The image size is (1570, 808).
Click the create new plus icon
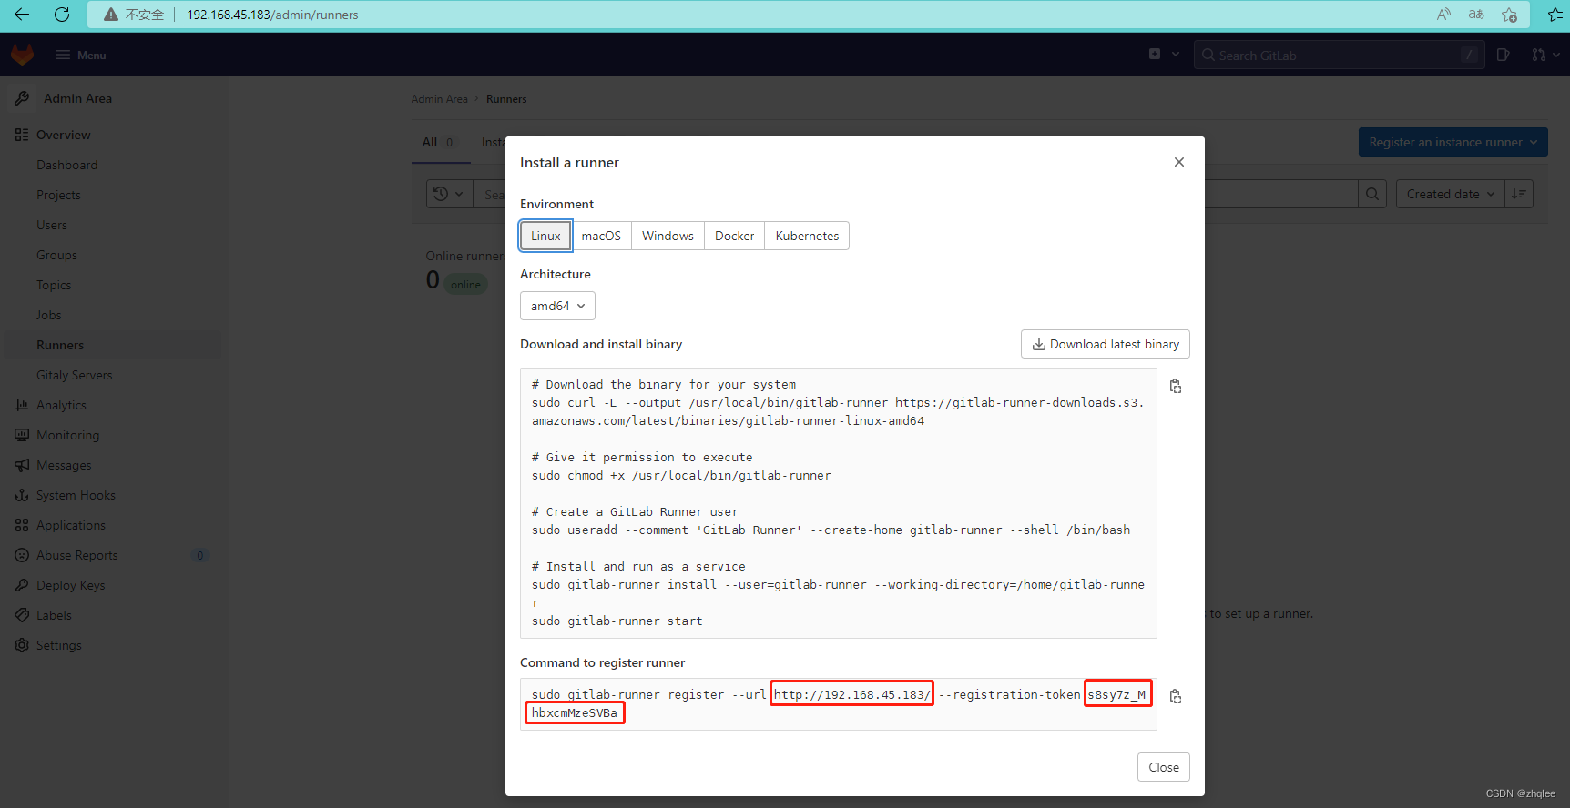click(1155, 55)
